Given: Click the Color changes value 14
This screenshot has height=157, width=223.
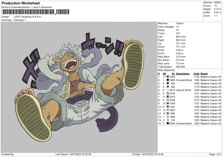Looking at the screenshot, I should coord(177,27).
